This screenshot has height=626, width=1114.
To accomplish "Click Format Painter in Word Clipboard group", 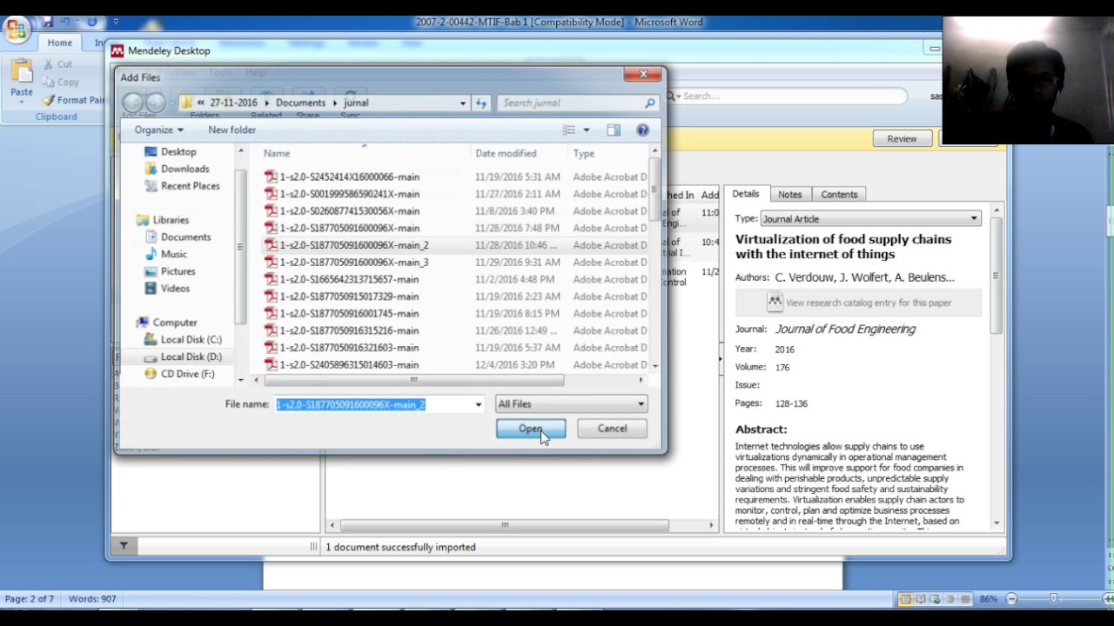I will tap(73, 100).
